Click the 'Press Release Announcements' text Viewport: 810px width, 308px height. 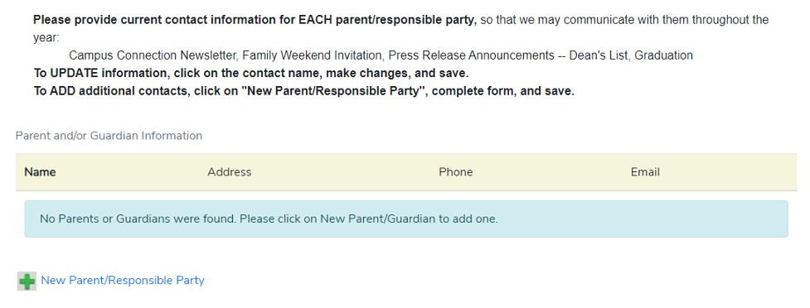point(471,55)
